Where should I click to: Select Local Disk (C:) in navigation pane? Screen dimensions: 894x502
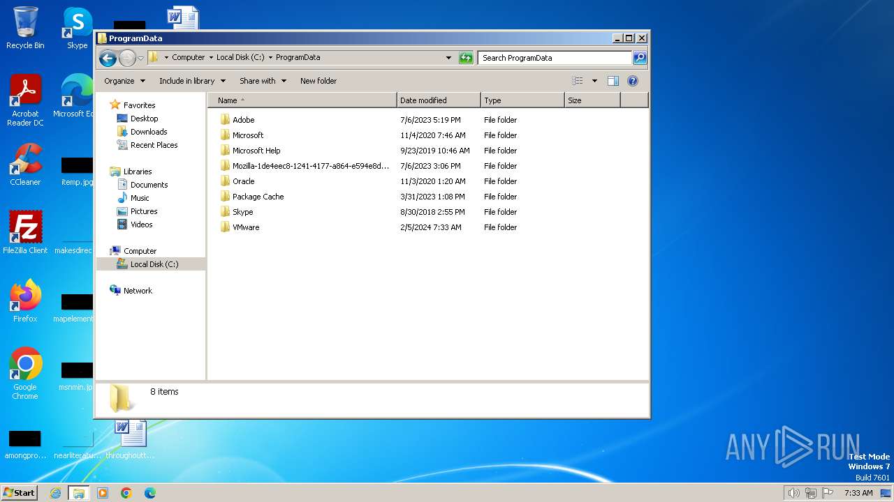tap(151, 264)
